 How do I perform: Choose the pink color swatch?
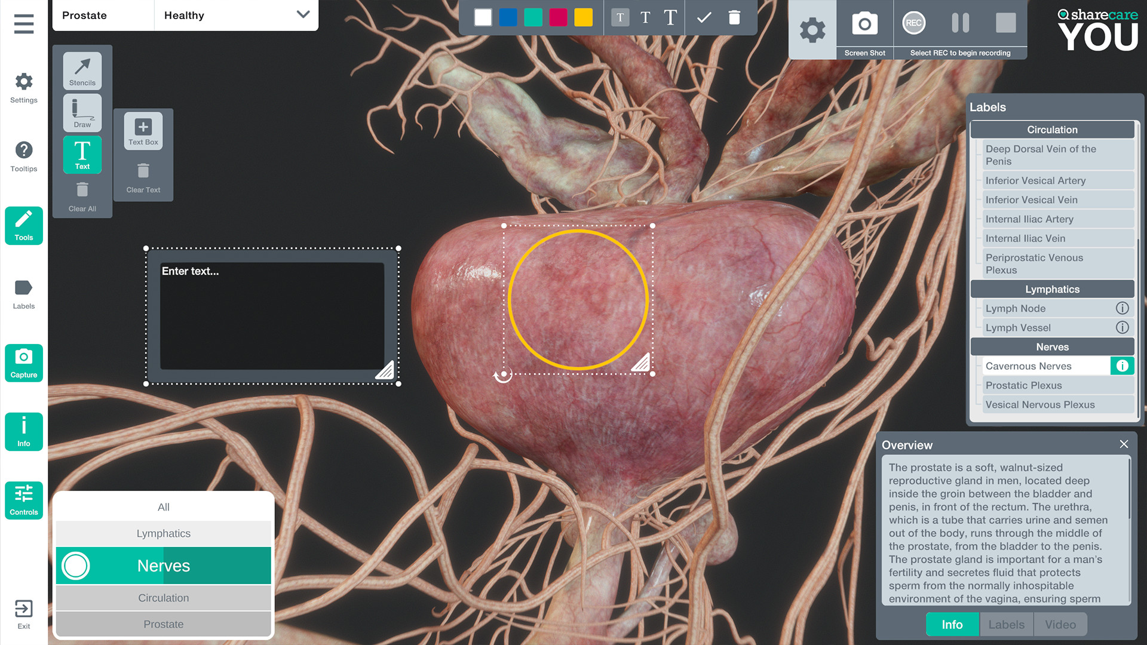click(558, 17)
